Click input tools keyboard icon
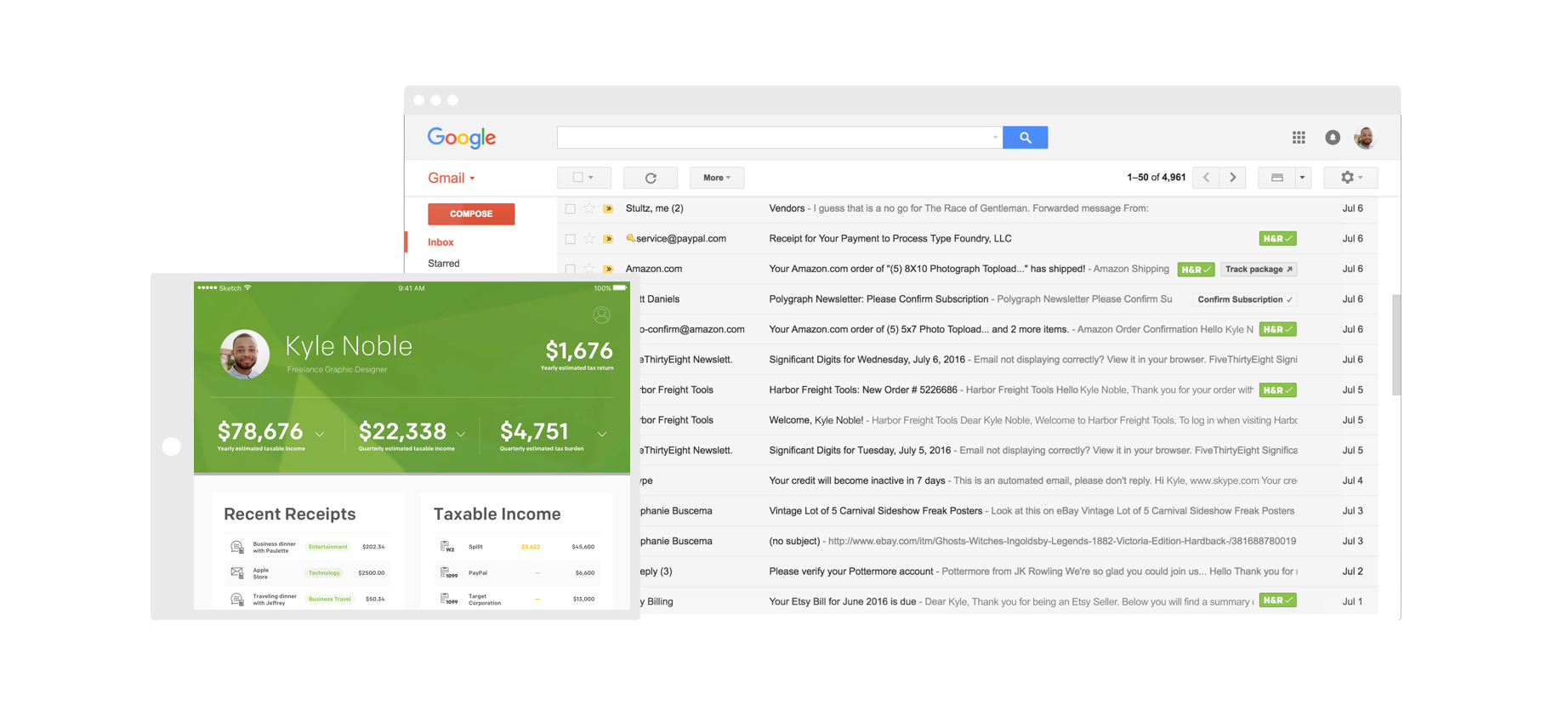The width and height of the screenshot is (1552, 705). click(x=1276, y=178)
